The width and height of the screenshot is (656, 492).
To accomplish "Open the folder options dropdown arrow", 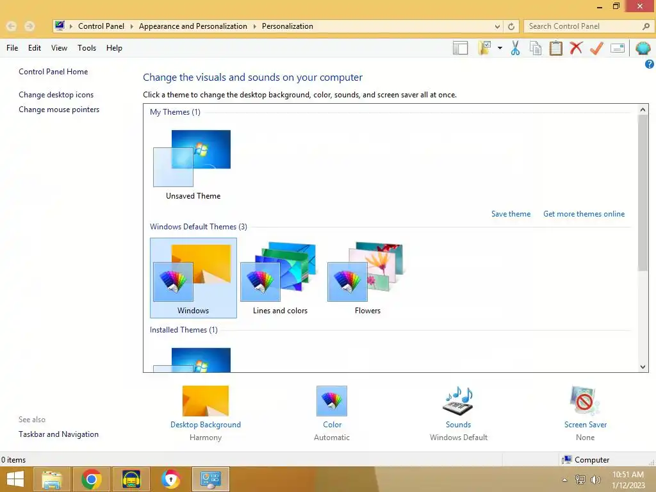I will coord(500,47).
